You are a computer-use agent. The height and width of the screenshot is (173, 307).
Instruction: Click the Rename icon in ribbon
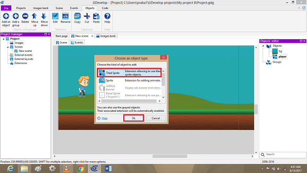tap(65, 16)
